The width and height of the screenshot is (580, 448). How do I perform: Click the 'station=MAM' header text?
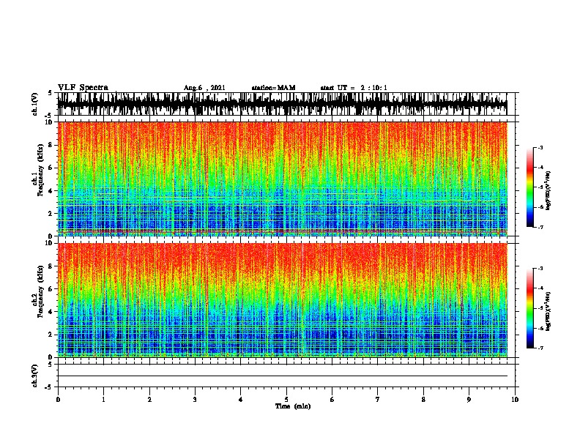(x=273, y=88)
